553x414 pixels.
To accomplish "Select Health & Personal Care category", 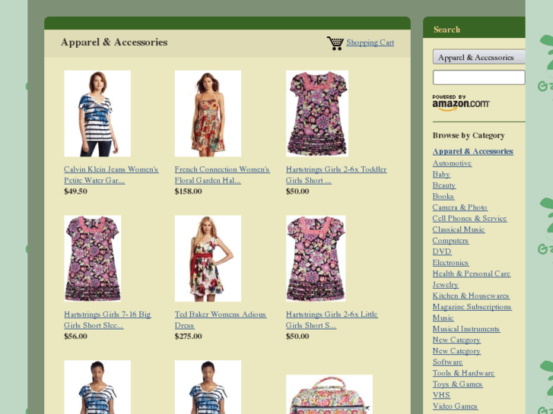I will coord(471,273).
